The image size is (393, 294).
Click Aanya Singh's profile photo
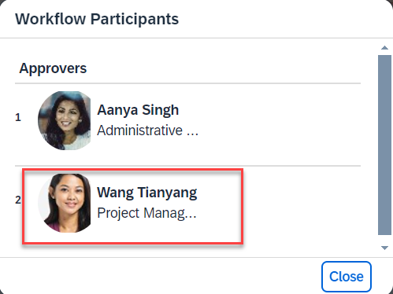(65, 120)
